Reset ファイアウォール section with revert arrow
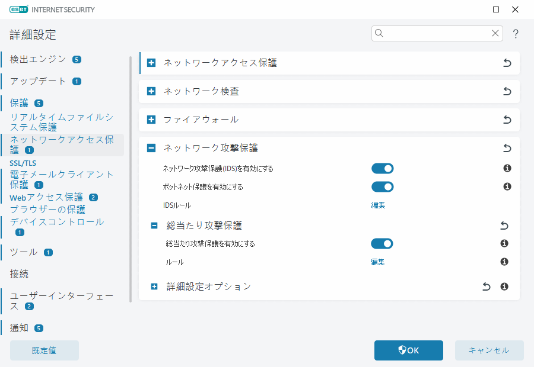Viewport: 534px width, 367px height. 507,120
